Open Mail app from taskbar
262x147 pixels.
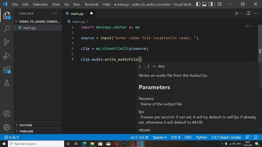[x=108, y=144]
